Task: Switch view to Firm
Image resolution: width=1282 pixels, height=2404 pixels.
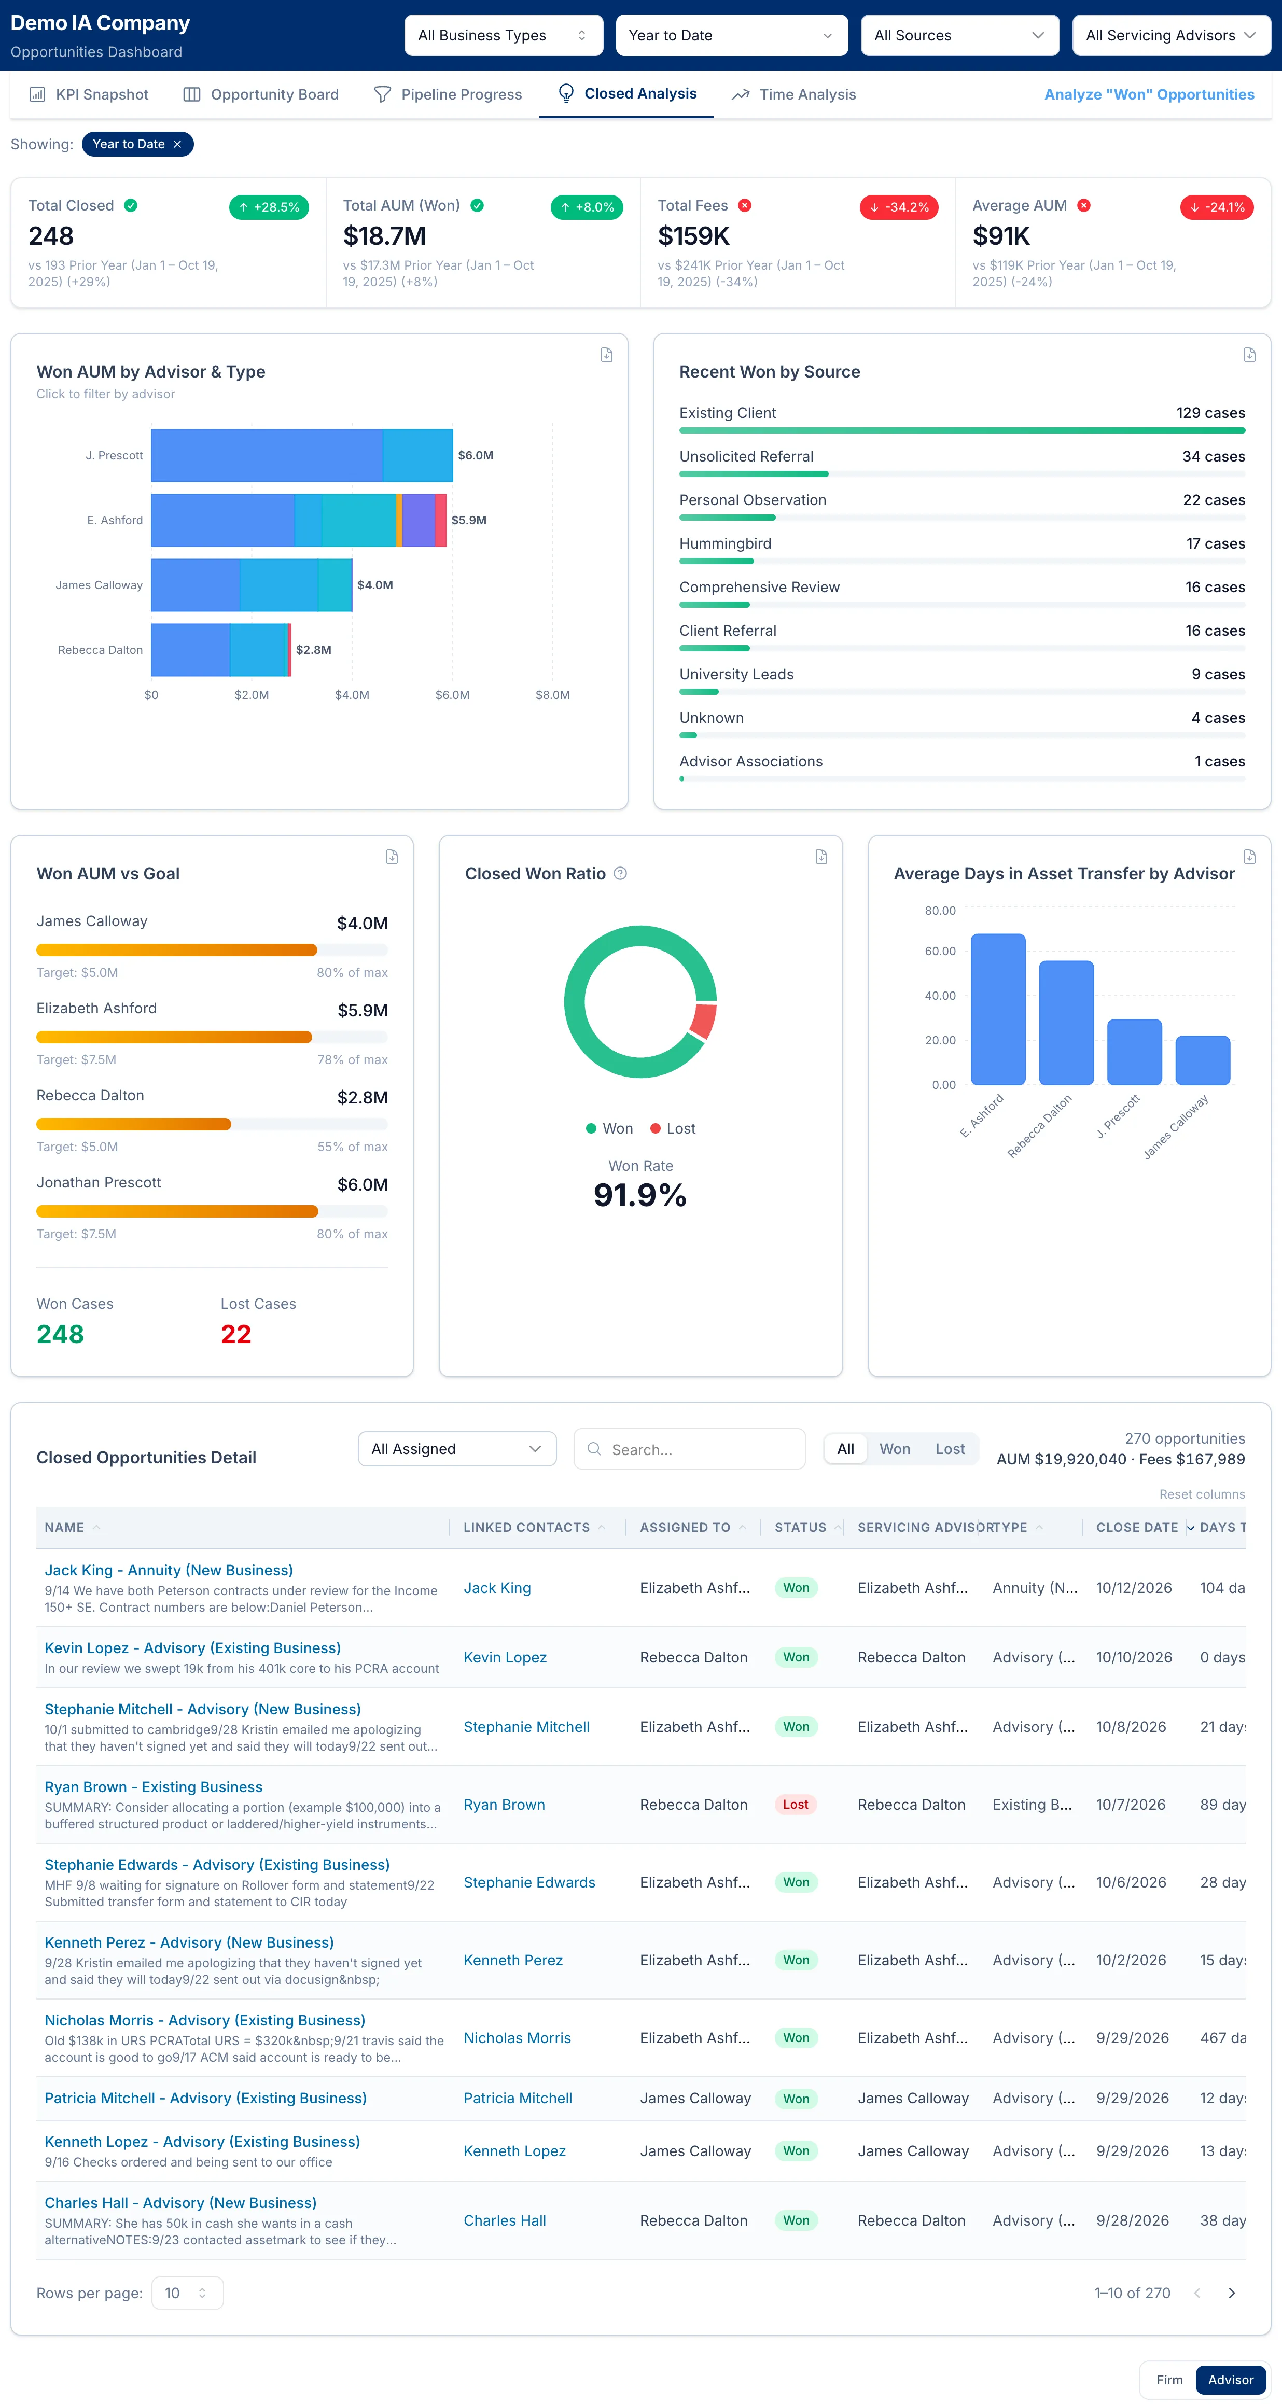Action: coord(1169,2380)
